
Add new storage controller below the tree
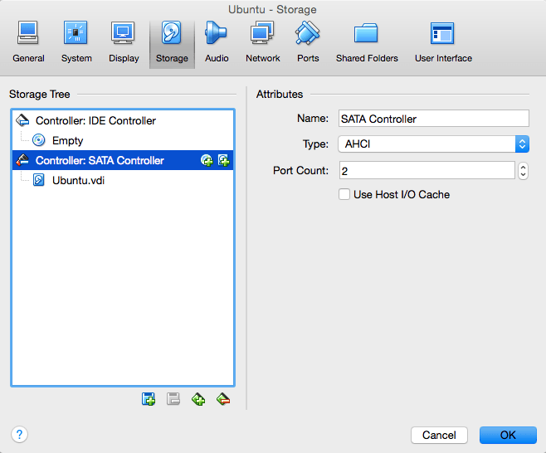(x=149, y=399)
